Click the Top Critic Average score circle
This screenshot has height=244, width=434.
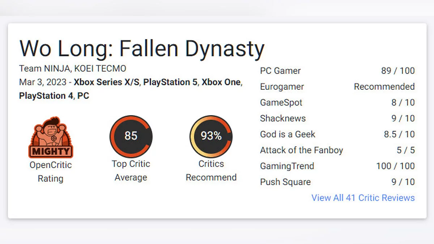[131, 136]
